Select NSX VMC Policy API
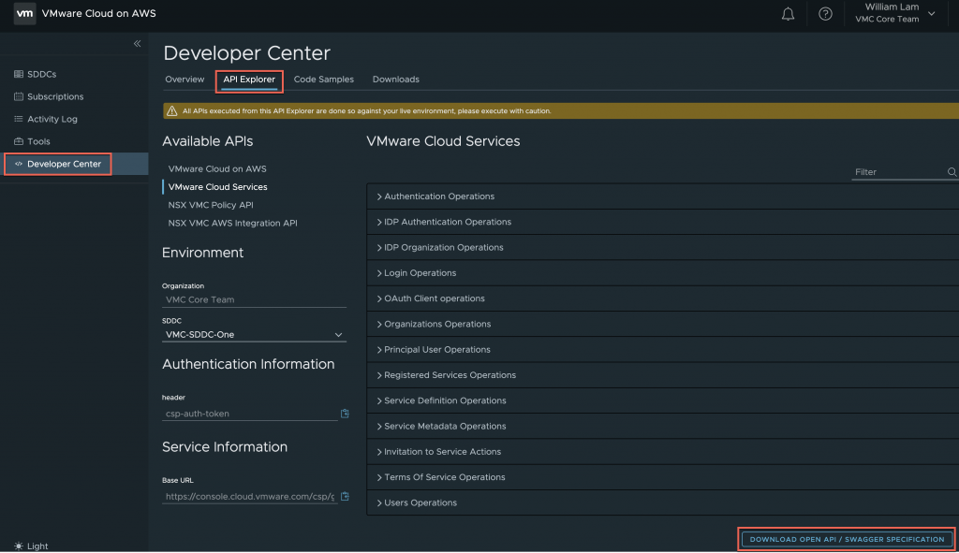The width and height of the screenshot is (959, 553). tap(211, 205)
